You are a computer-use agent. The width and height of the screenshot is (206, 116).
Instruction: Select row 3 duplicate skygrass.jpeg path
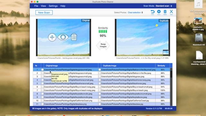[x=123, y=77]
